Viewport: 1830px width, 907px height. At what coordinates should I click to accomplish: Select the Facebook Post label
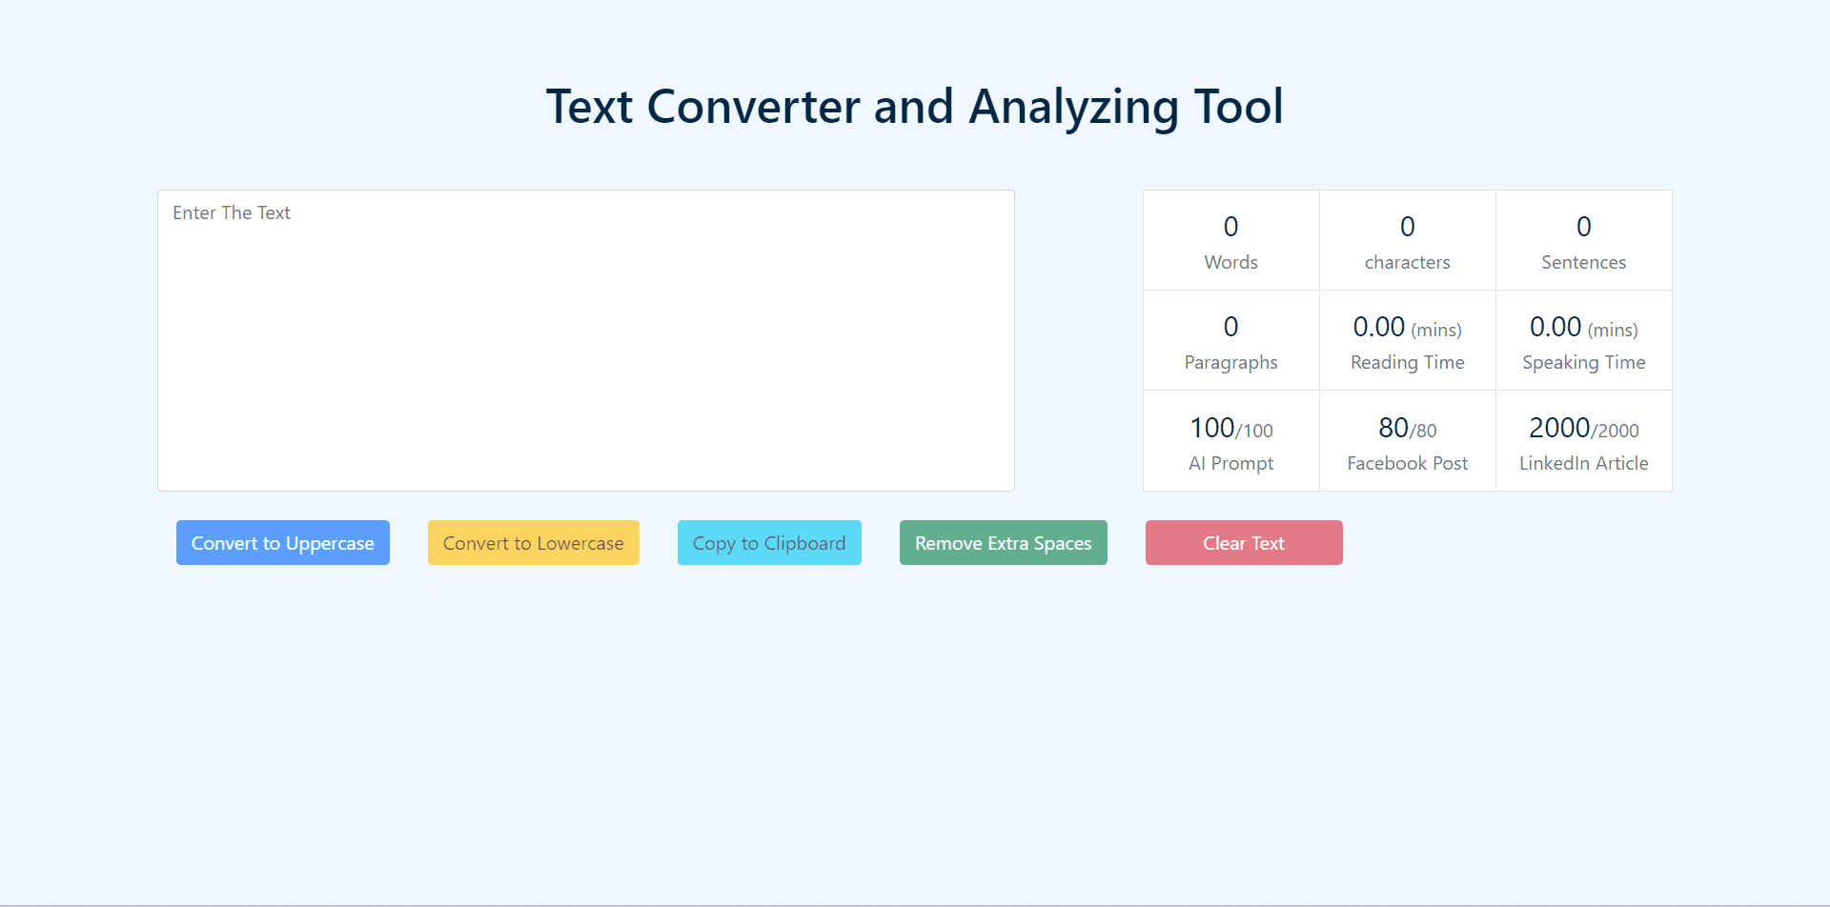pyautogui.click(x=1407, y=464)
